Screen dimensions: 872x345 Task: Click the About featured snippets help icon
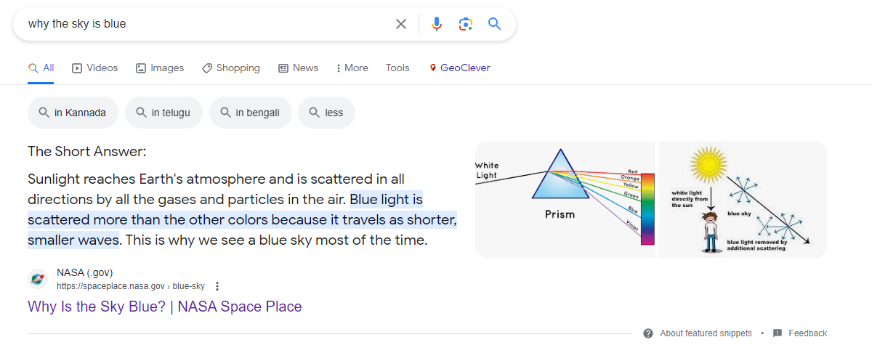coord(648,333)
